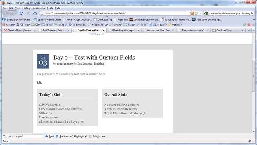Screen dimensions: 257x145
Task: Click the search magnifier icon
Action: (x=252, y=13)
